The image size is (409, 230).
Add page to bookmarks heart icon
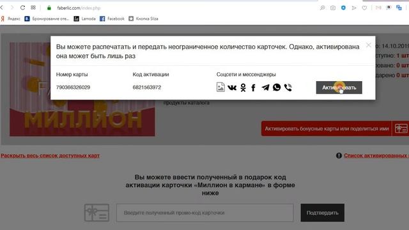point(364,8)
